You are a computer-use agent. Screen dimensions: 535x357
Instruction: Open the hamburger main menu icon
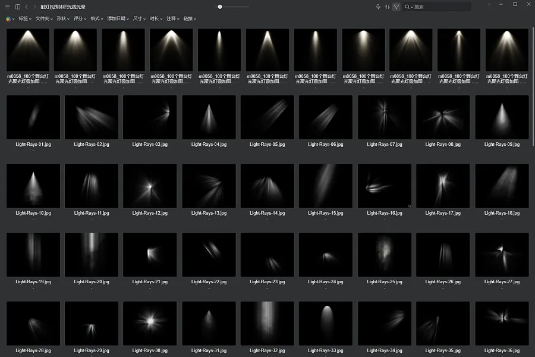pyautogui.click(x=7, y=7)
